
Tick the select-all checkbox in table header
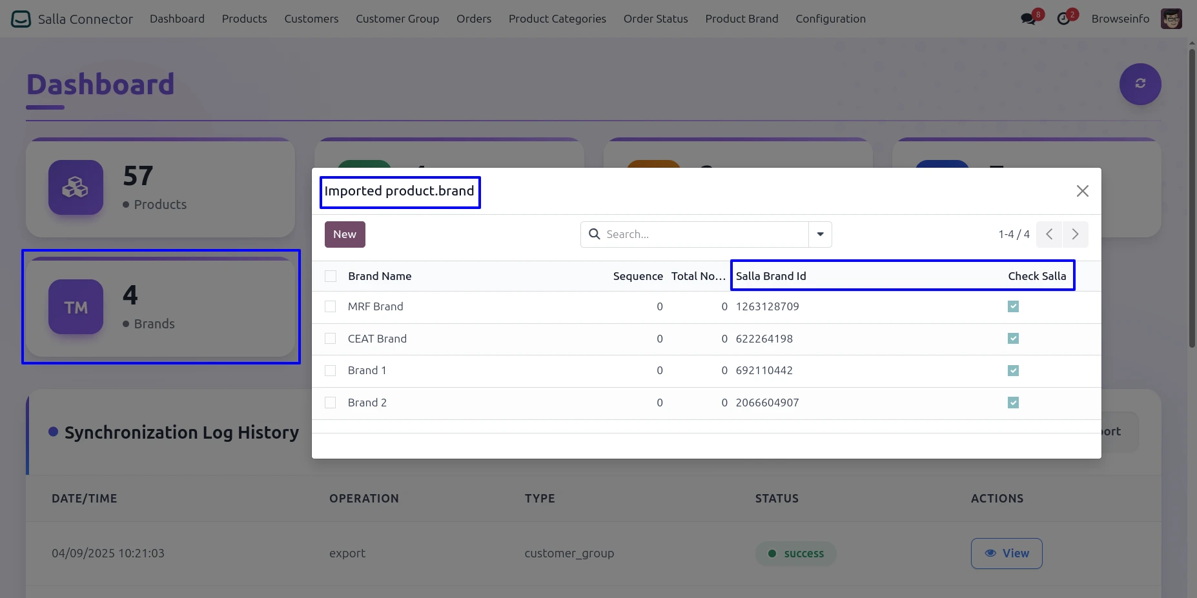pyautogui.click(x=331, y=276)
